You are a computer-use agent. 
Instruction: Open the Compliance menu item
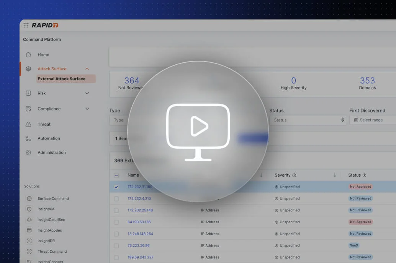pyautogui.click(x=49, y=109)
